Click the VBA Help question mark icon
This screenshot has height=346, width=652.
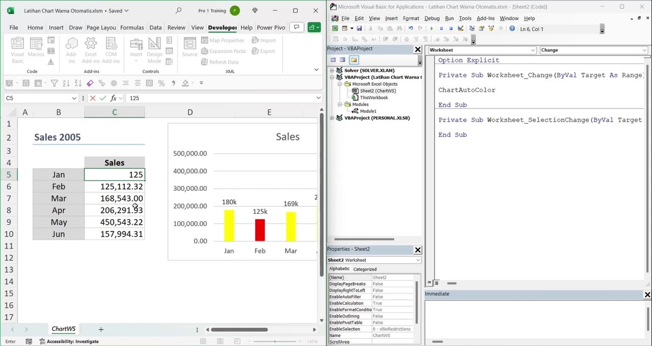(x=512, y=29)
